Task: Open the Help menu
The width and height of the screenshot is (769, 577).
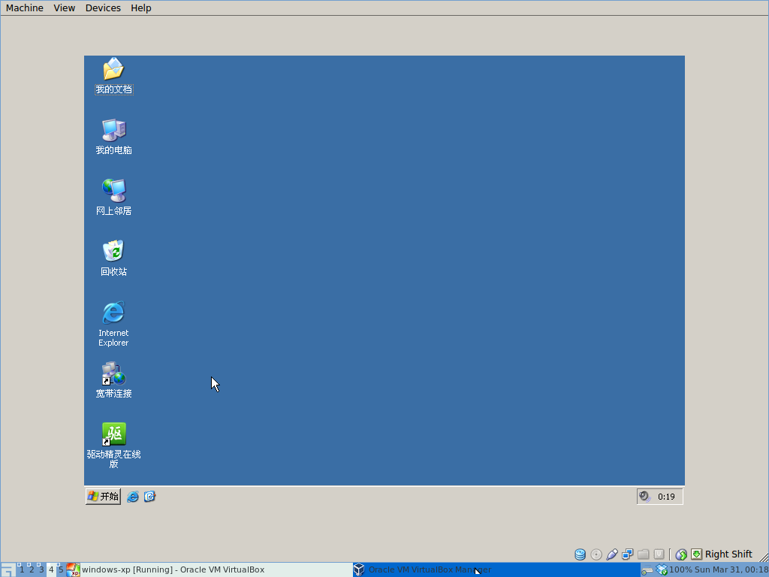Action: pyautogui.click(x=141, y=8)
